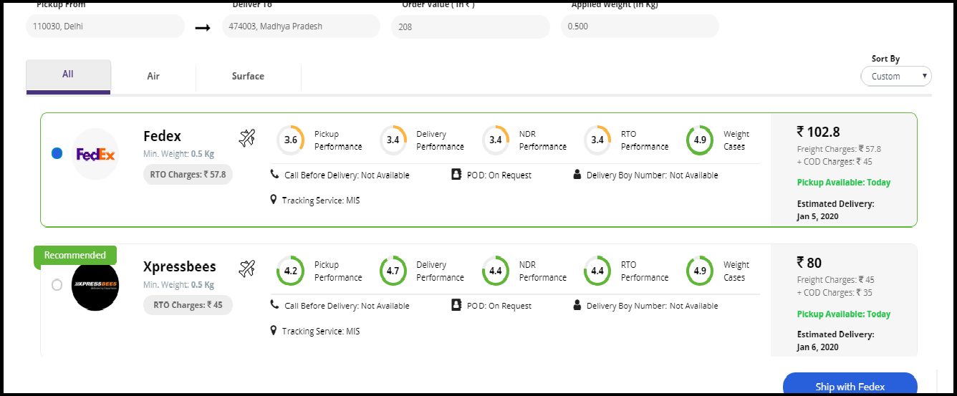Click Xpressbees Delivery Performance 4.7 rating ring

393,271
